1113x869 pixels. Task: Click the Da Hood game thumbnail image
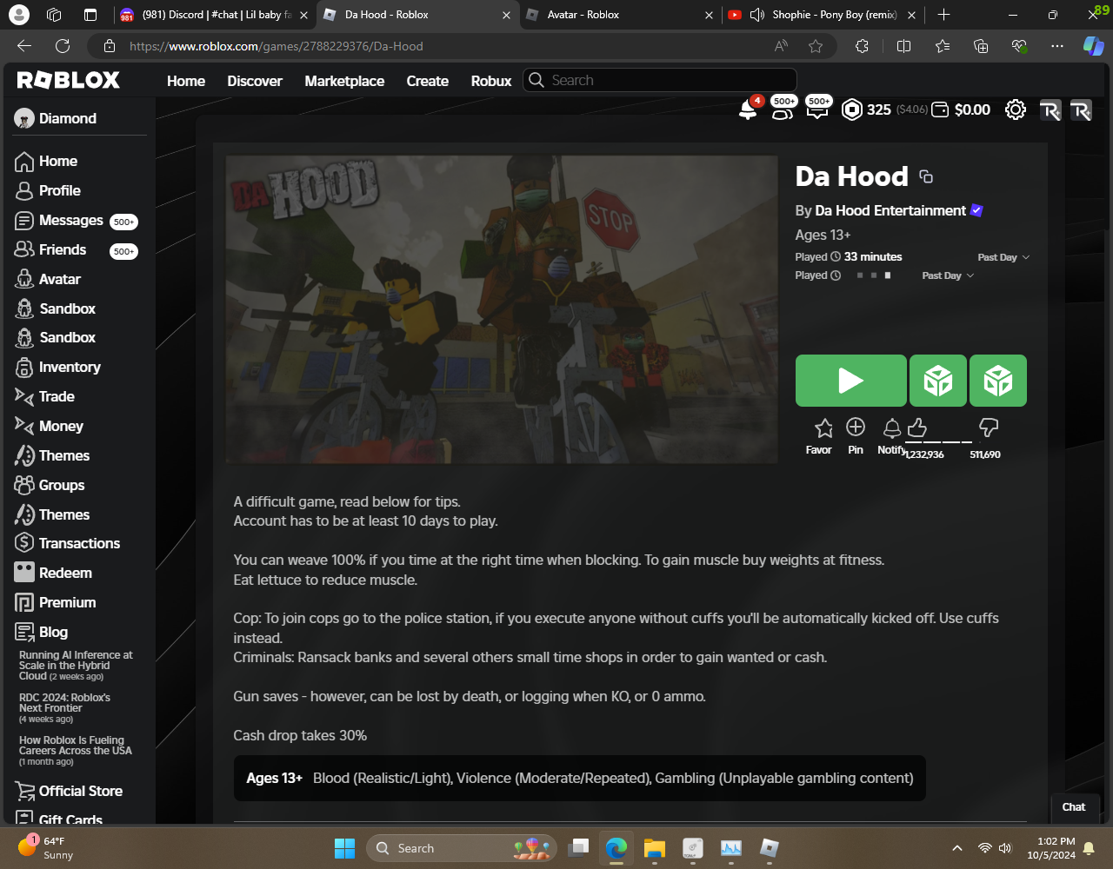pos(502,309)
